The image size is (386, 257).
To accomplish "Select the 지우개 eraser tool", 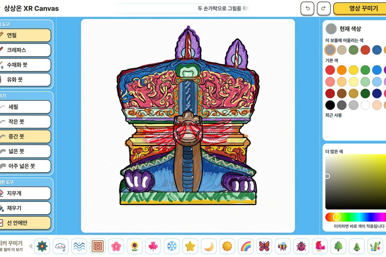I will (x=25, y=193).
